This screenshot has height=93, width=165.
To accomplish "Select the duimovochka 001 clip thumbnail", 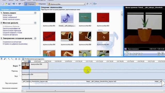I will (49, 18).
